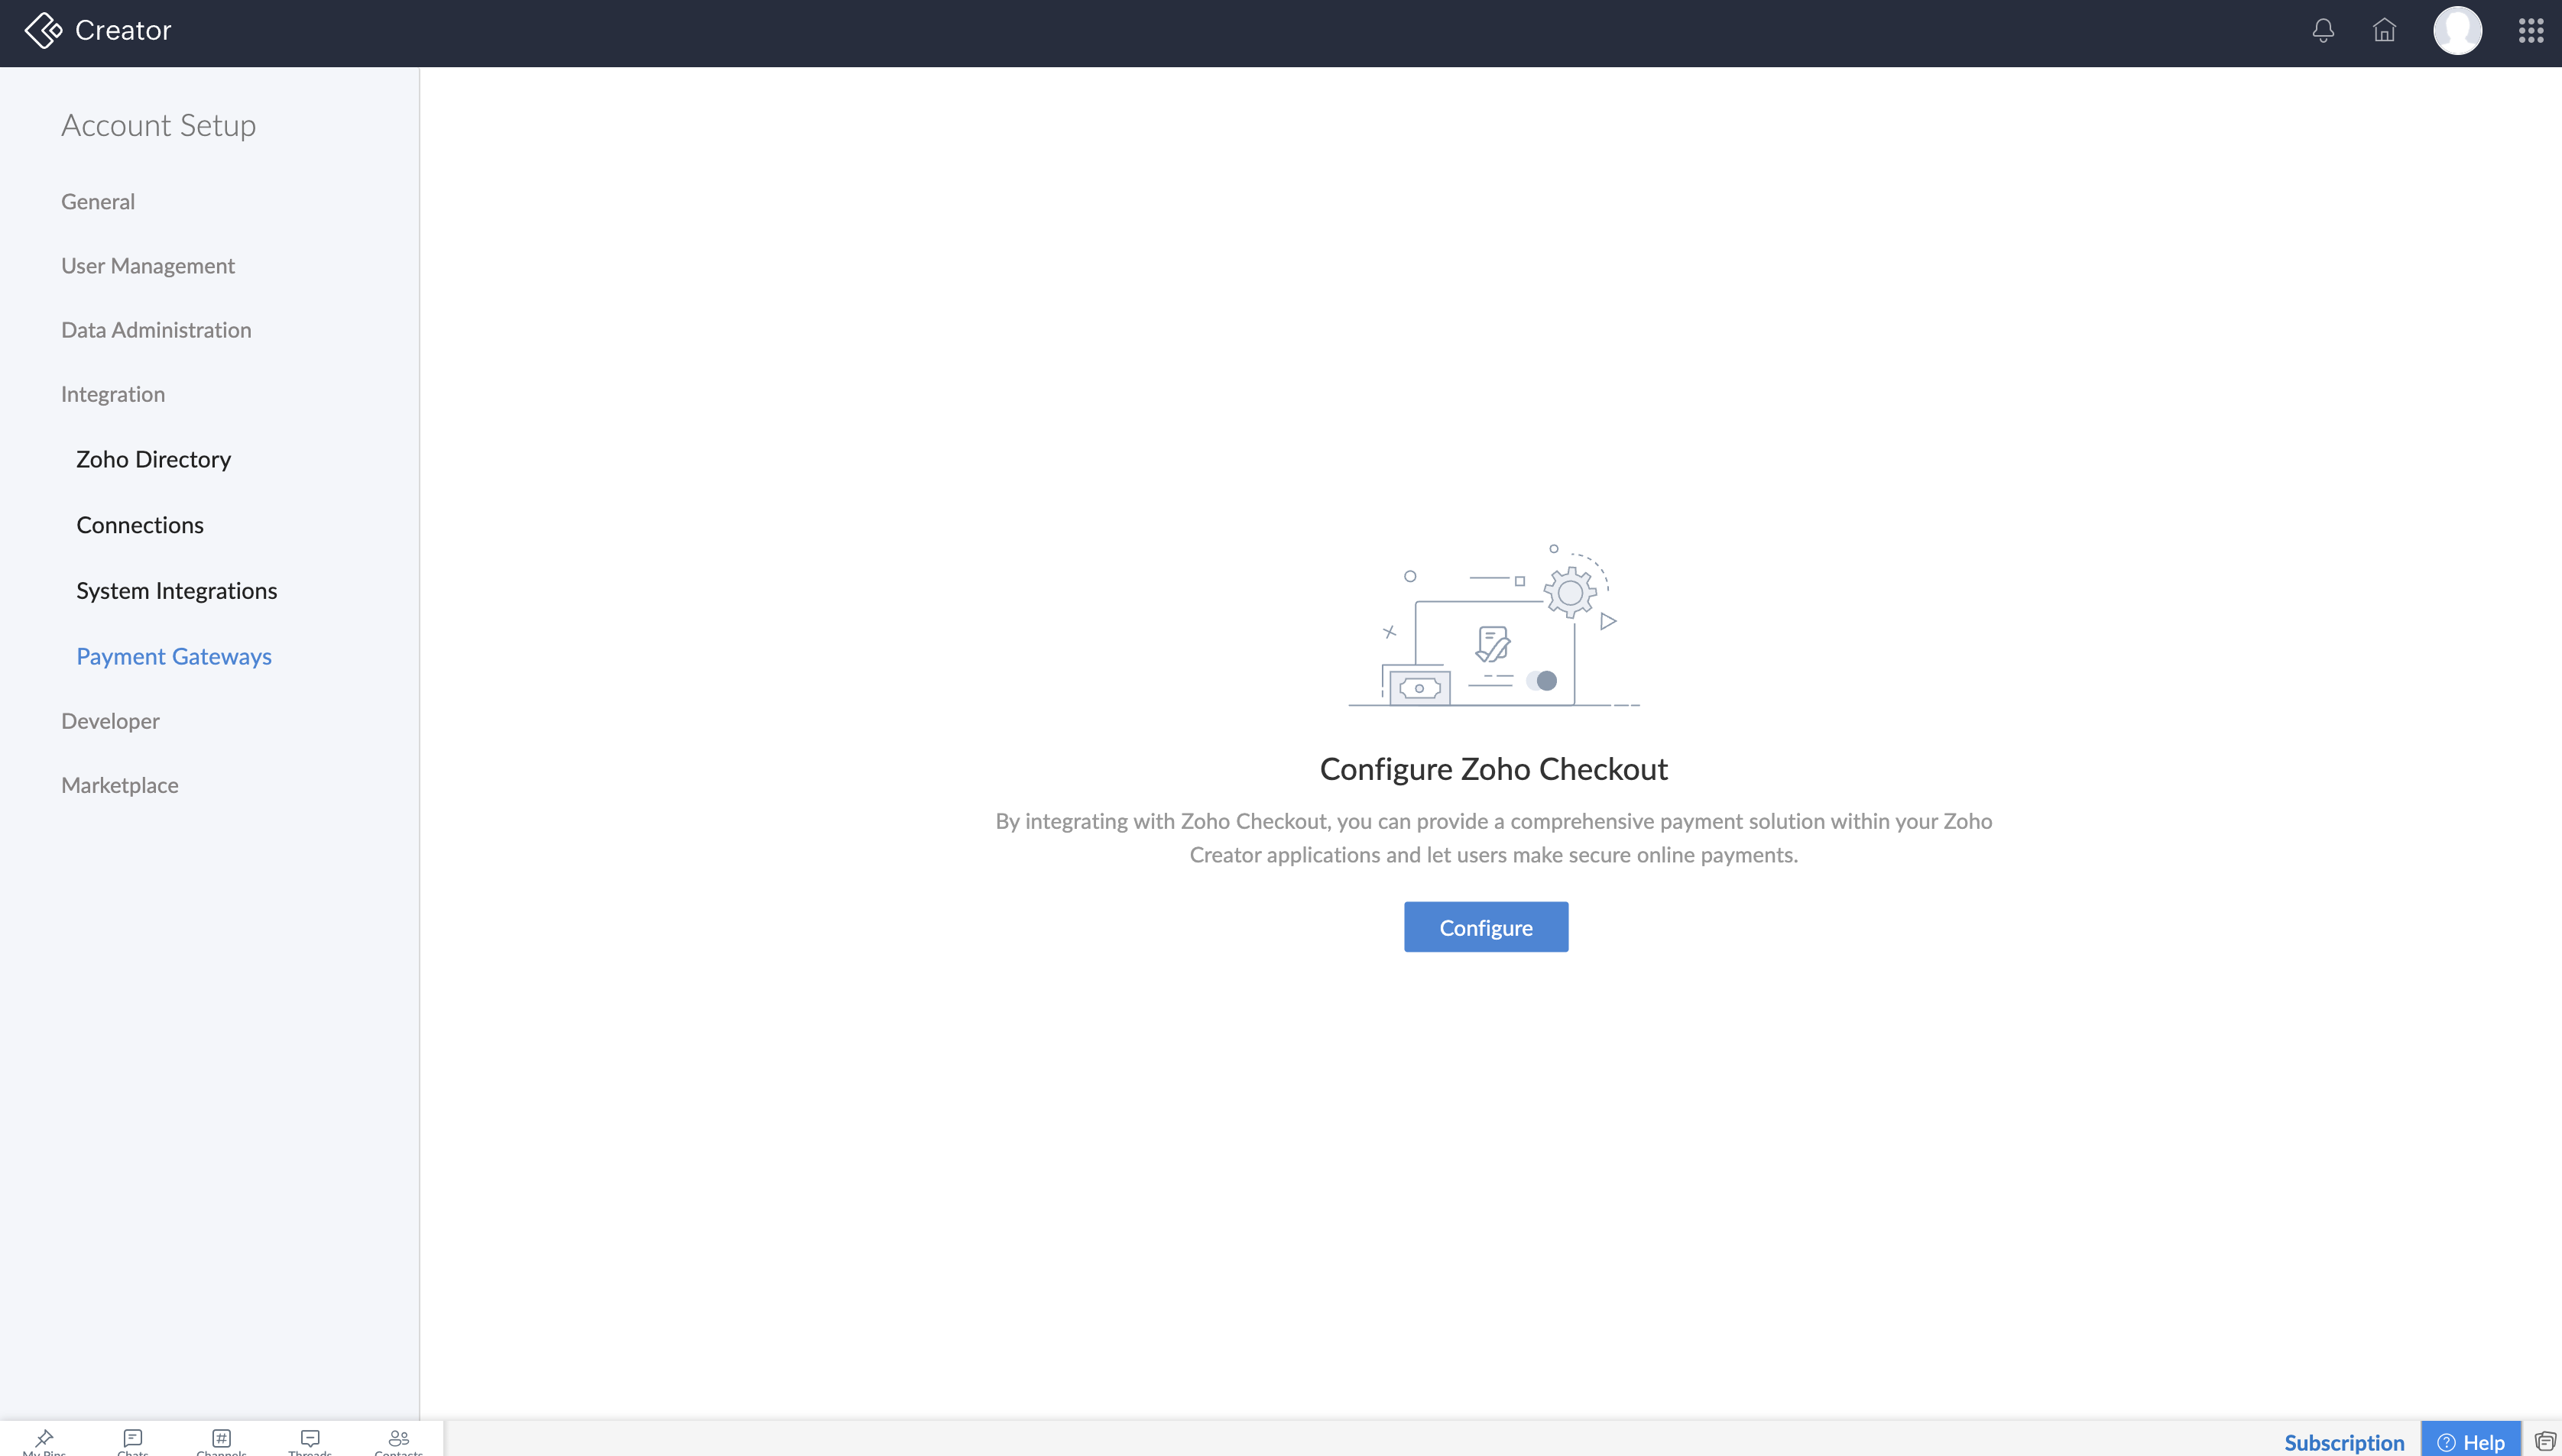Collapse the Integration section
This screenshot has width=2562, height=1456.
click(113, 394)
